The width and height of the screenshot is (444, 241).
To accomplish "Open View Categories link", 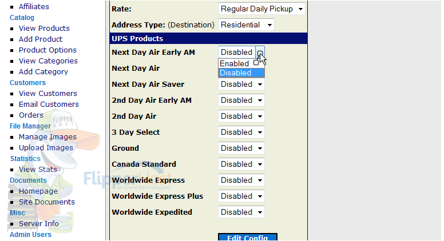I will [48, 61].
